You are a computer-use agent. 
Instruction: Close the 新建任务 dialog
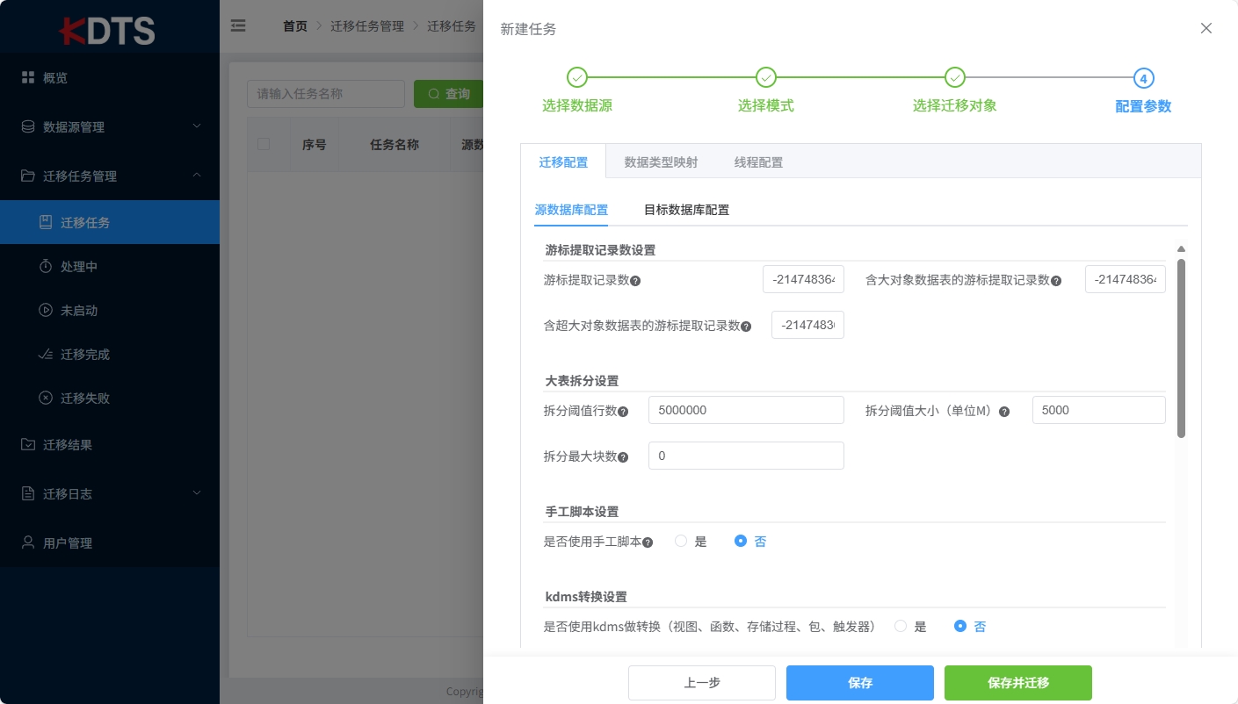click(x=1206, y=28)
